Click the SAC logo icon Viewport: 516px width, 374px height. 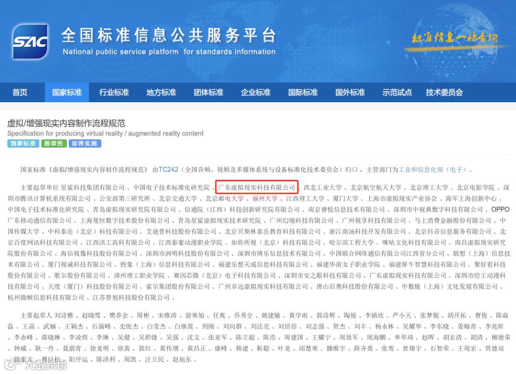(x=30, y=42)
